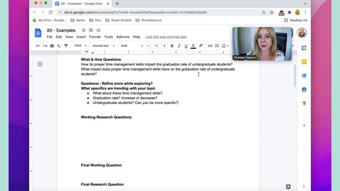Run spelling and grammar check icon

pyautogui.click(x=59, y=46)
